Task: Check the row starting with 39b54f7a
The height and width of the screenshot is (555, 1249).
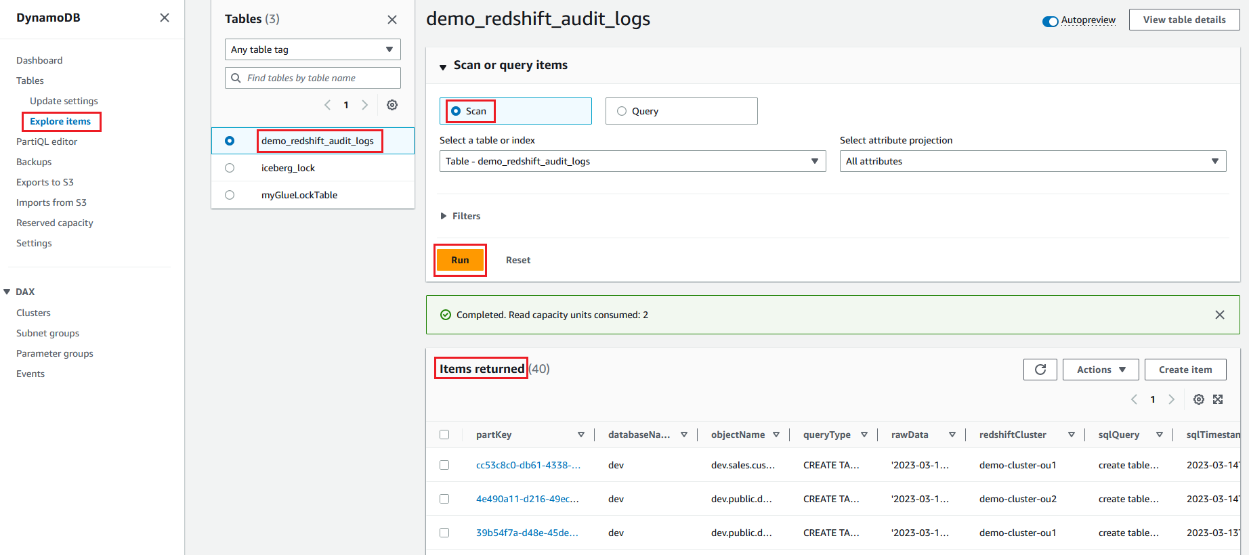Action: [444, 533]
